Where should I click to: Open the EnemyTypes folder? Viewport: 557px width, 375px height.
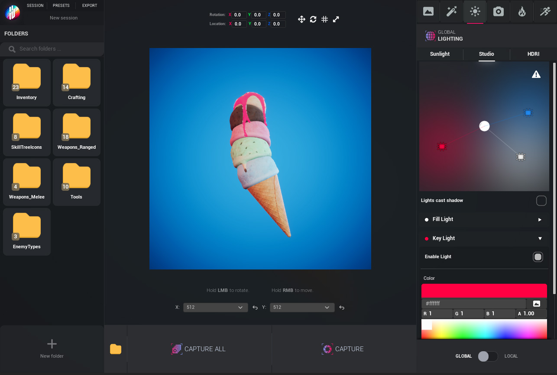pyautogui.click(x=27, y=232)
